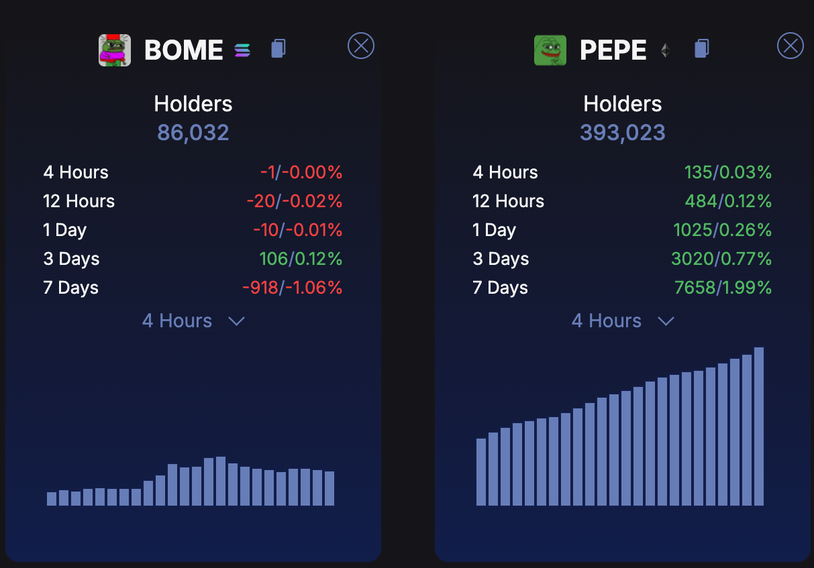Screen dimensions: 814x568
Task: Click the PEPE token avatar icon
Action: pyautogui.click(x=550, y=50)
